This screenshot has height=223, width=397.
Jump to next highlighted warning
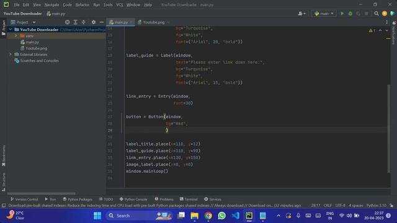(x=386, y=30)
